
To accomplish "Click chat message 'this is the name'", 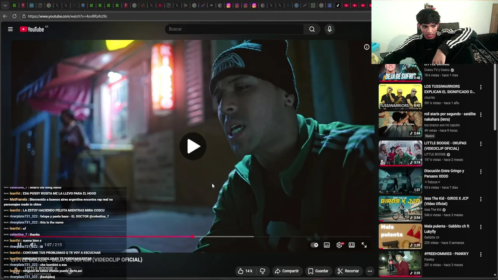I will tap(51, 222).
